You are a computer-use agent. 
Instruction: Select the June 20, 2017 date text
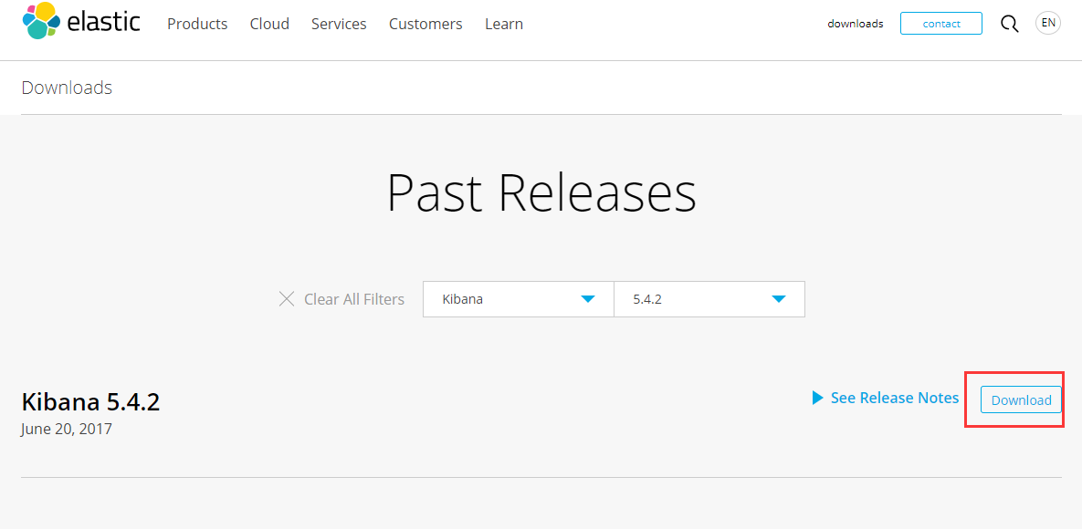[67, 429]
